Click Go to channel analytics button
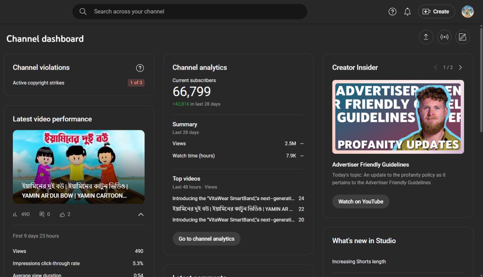This screenshot has width=483, height=277. 206,239
